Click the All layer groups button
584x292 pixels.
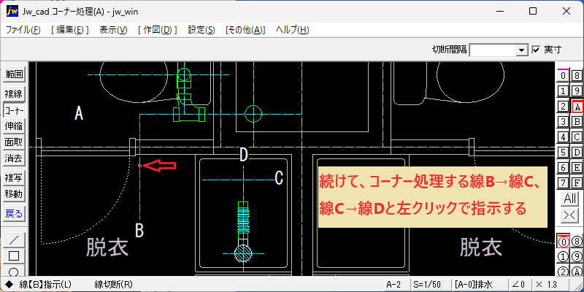click(x=570, y=199)
